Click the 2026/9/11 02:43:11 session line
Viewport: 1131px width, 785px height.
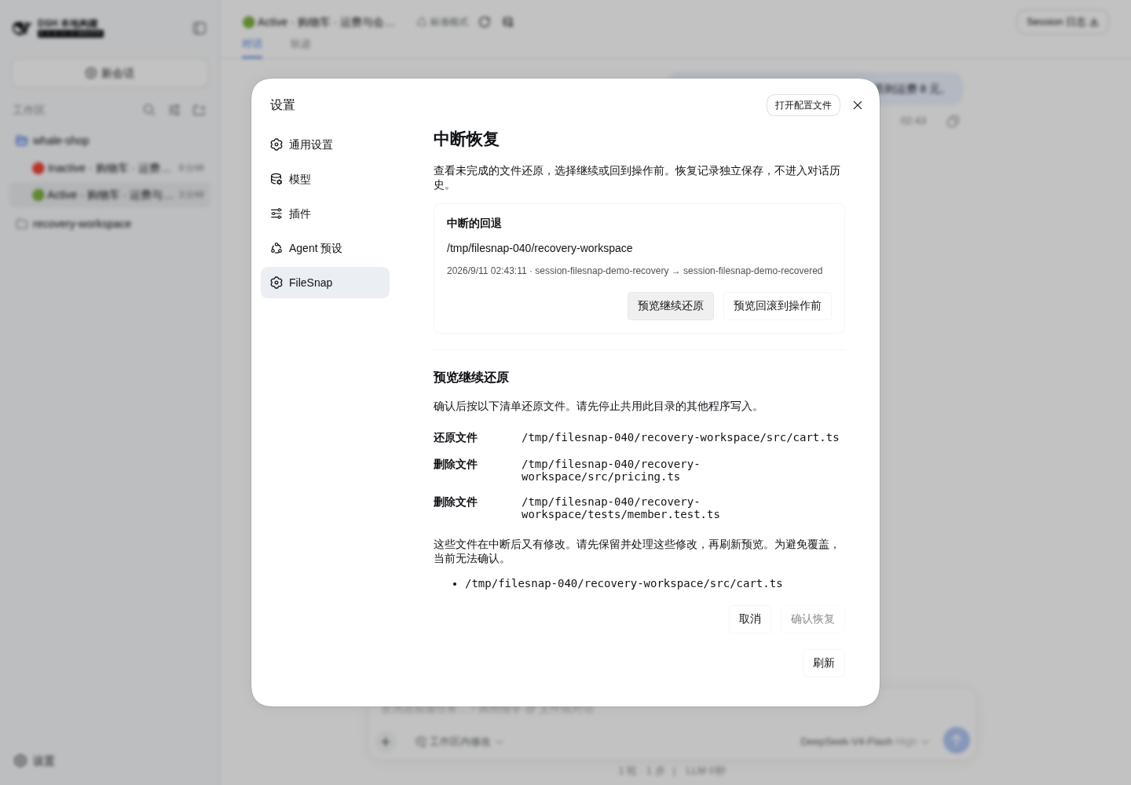pos(635,271)
